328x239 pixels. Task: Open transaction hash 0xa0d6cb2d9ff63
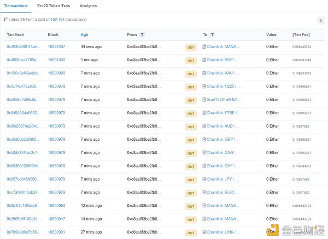pyautogui.click(x=23, y=139)
